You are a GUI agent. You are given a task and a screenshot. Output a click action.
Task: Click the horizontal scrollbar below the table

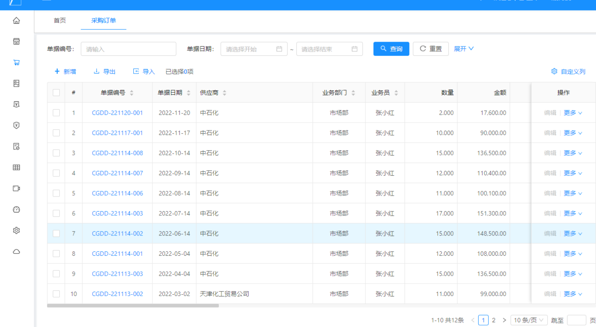(x=133, y=305)
